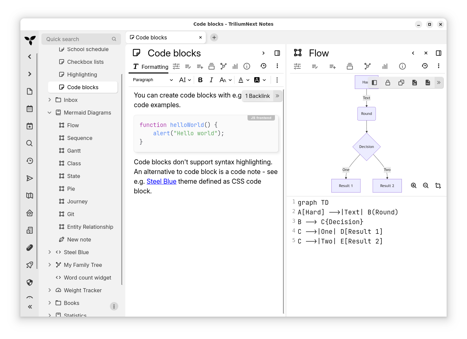Toggle bold formatting

pyautogui.click(x=200, y=80)
